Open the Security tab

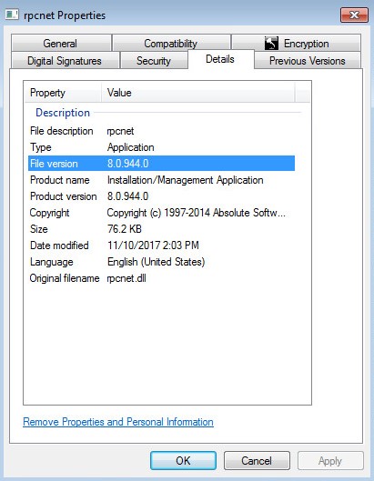pos(154,60)
